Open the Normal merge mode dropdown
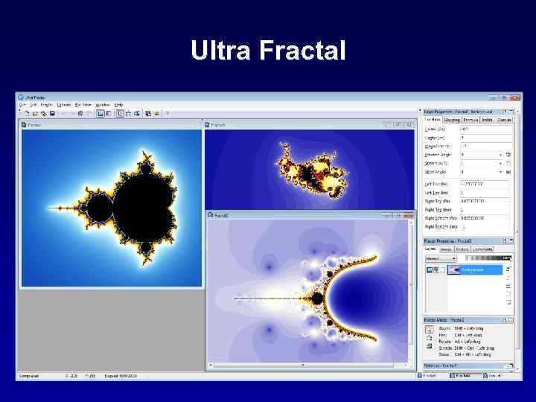The image size is (536, 402). point(441,258)
